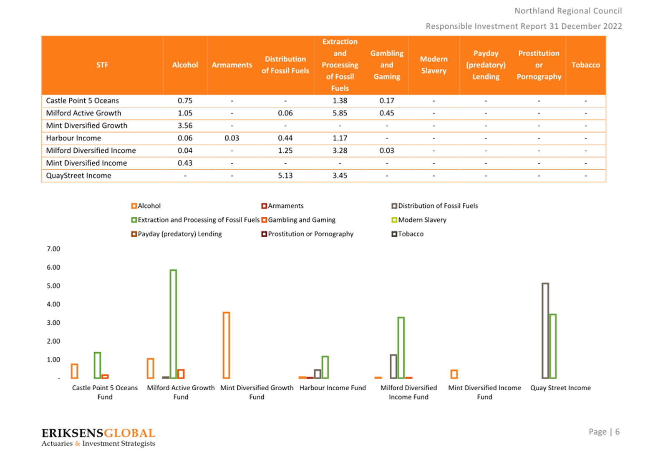This screenshot has width=663, height=457.
Task: Click the Modern Slavery legend swatch
Action: (394, 220)
